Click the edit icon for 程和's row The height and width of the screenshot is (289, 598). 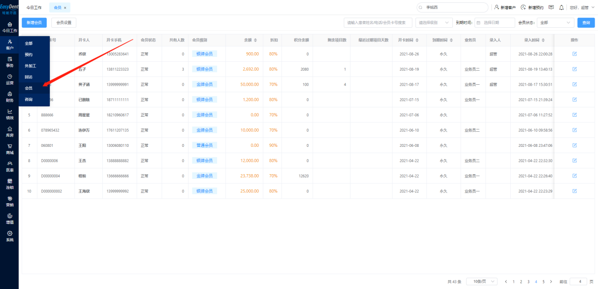pyautogui.click(x=574, y=176)
